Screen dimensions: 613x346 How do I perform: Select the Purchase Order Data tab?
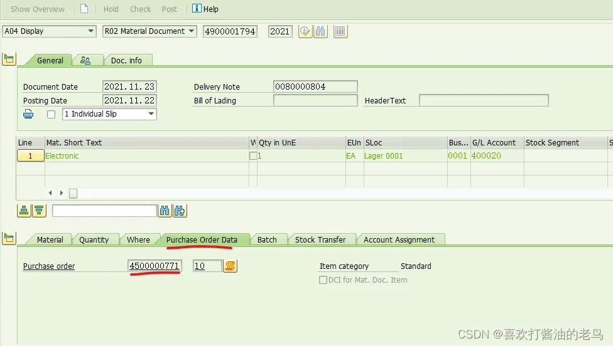coord(202,239)
